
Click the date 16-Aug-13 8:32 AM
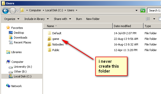click(126, 44)
